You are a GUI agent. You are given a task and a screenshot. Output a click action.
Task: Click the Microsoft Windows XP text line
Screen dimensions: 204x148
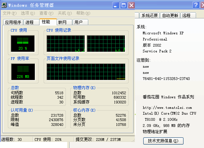(x=163, y=33)
